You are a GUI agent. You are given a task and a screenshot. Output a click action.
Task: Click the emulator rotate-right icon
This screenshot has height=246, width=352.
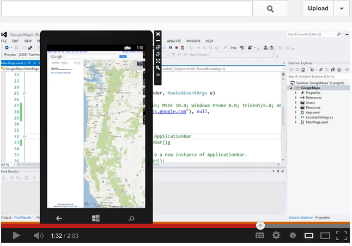click(x=158, y=54)
